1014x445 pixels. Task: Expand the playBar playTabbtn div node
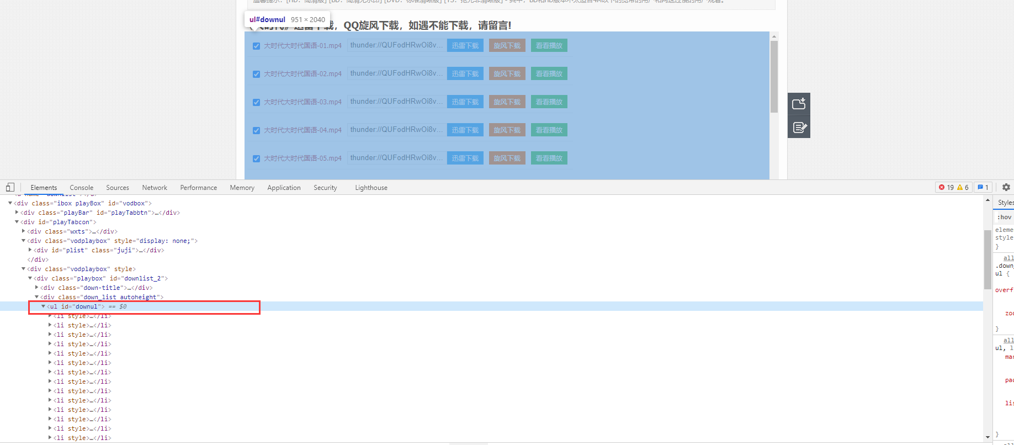coord(17,213)
